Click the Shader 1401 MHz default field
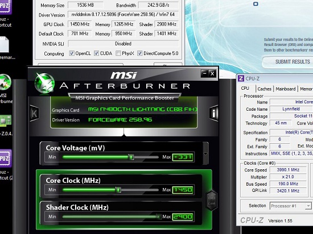The image size is (313, 234). pos(166,34)
